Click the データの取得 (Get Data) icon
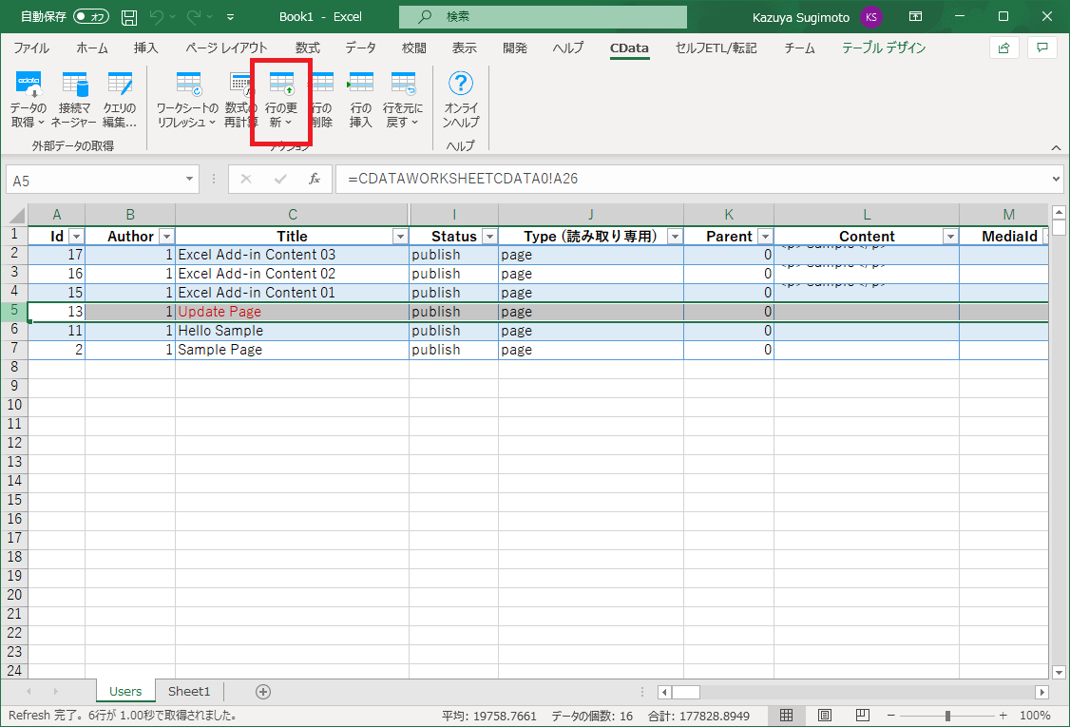 coord(29,85)
